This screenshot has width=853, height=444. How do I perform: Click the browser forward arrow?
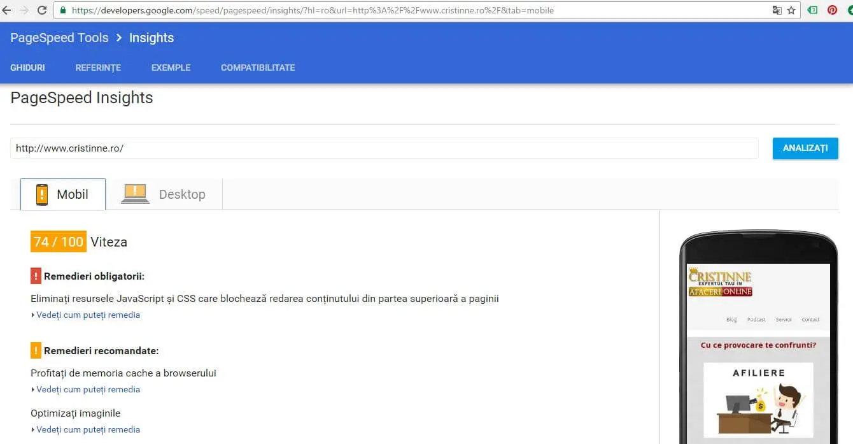click(24, 10)
